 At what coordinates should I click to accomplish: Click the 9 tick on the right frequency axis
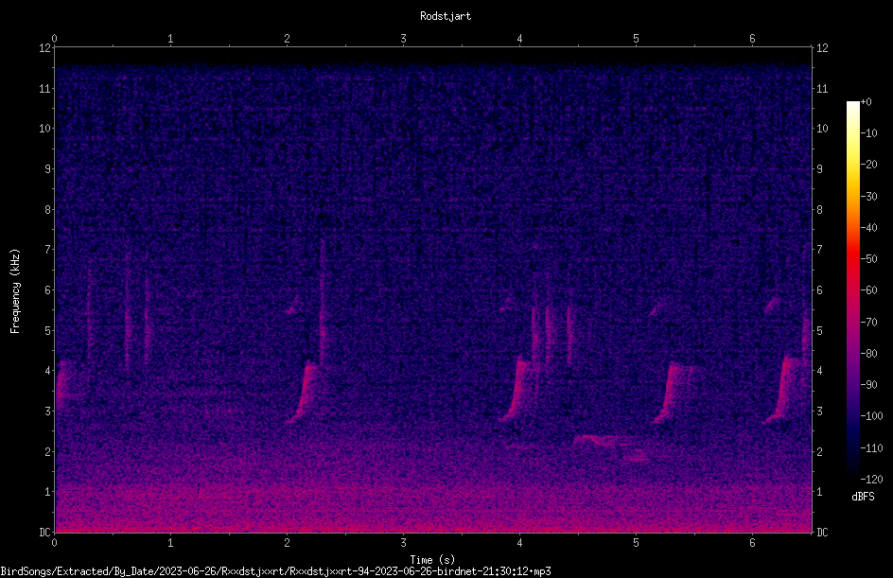coord(819,169)
